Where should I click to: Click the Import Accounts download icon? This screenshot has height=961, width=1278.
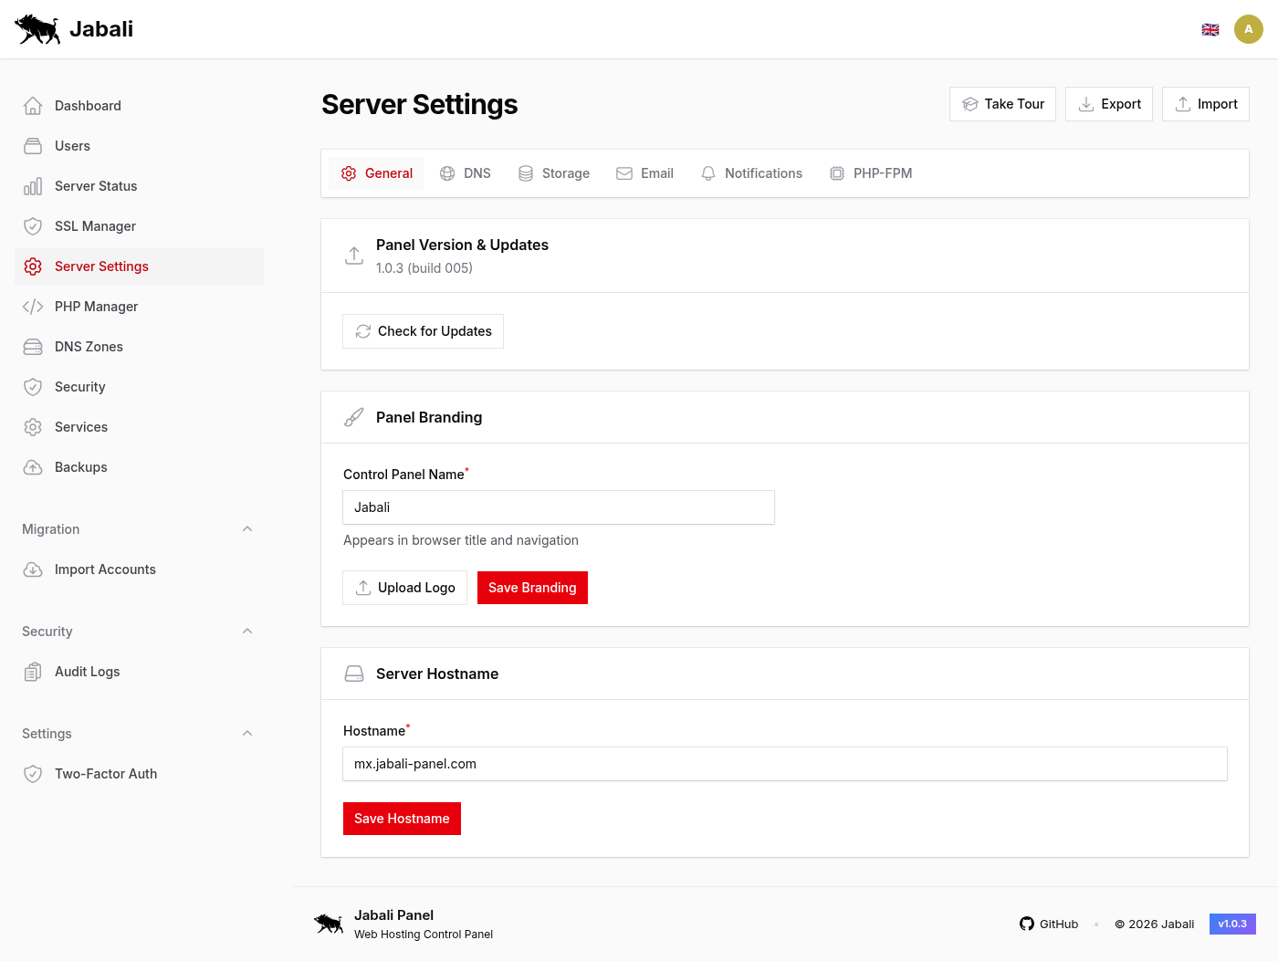click(33, 569)
